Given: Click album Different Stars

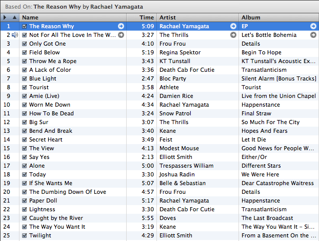Looking at the screenshot, I should tap(261, 166).
